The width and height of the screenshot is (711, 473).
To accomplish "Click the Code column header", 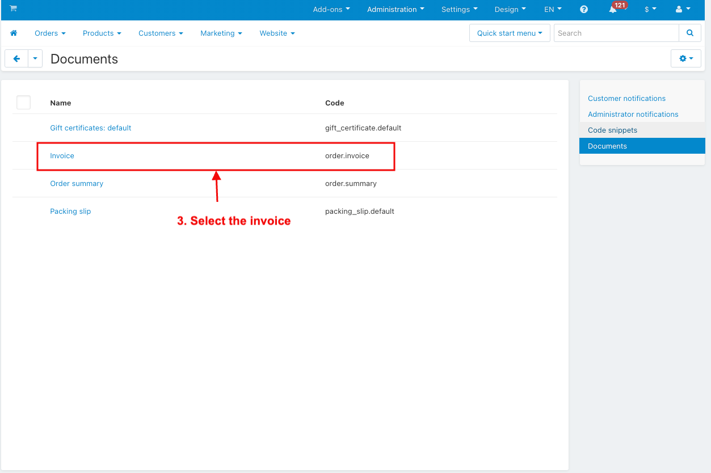I will pyautogui.click(x=335, y=103).
